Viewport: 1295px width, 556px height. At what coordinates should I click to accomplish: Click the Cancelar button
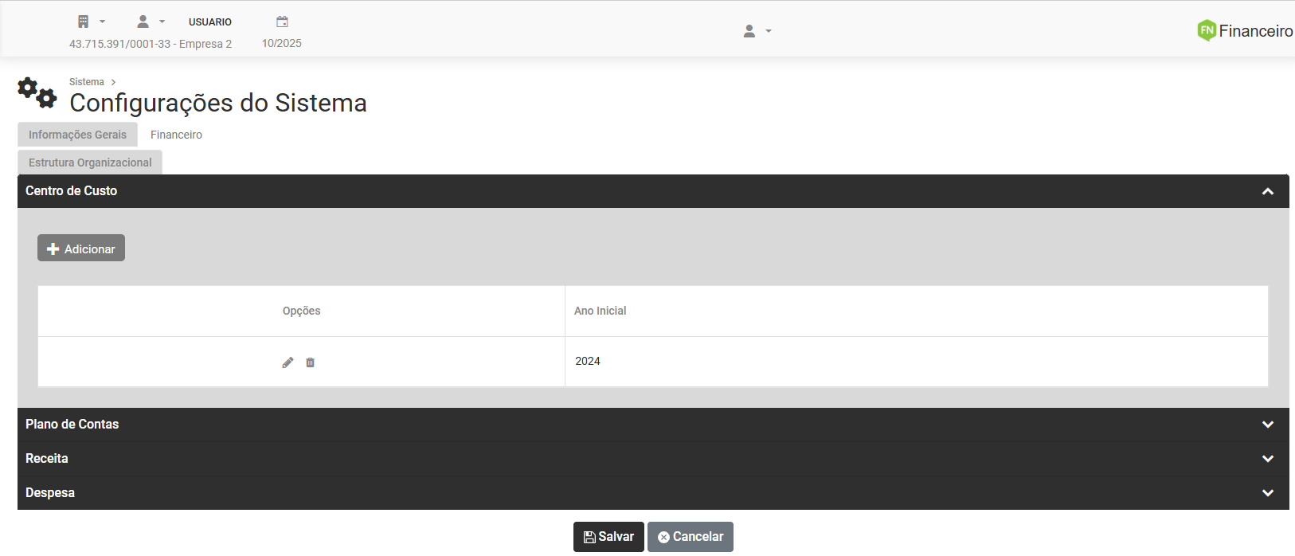(691, 537)
